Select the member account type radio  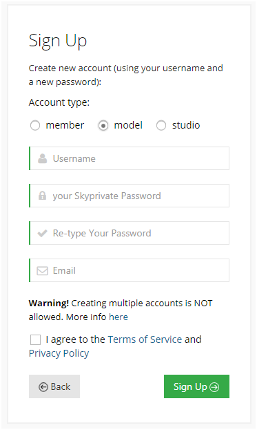pos(35,126)
